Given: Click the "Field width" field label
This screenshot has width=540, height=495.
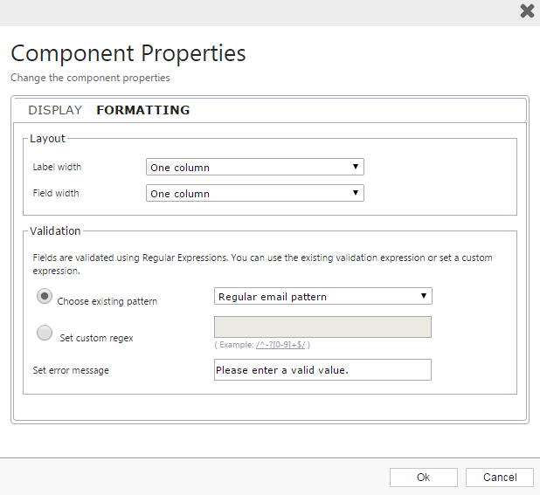Looking at the screenshot, I should tap(56, 193).
